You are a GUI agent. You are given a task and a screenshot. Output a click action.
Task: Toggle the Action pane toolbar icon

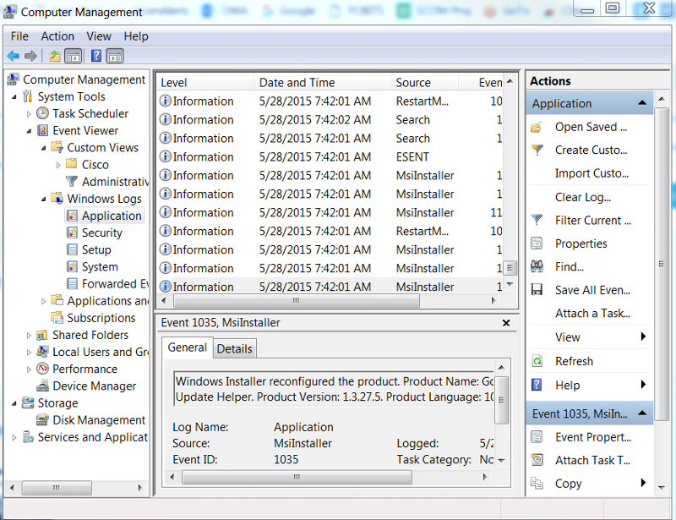click(x=115, y=56)
